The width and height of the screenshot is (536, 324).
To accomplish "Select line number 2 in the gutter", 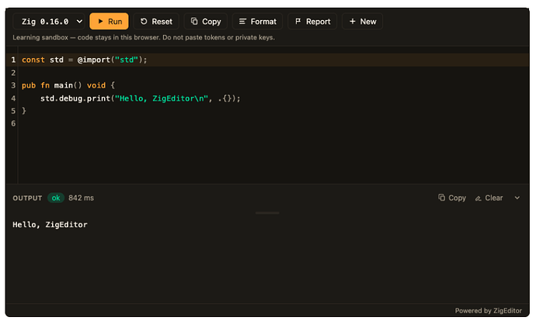I will 13,73.
